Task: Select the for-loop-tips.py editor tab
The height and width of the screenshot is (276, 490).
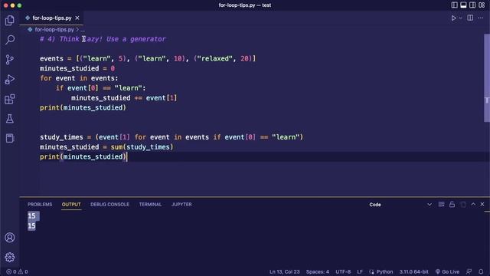Action: (51, 18)
